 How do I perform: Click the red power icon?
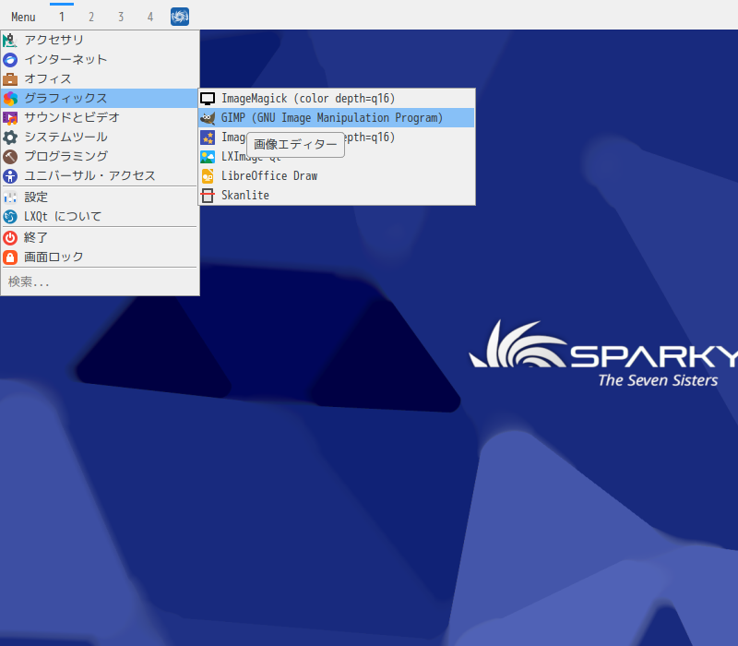coord(10,238)
